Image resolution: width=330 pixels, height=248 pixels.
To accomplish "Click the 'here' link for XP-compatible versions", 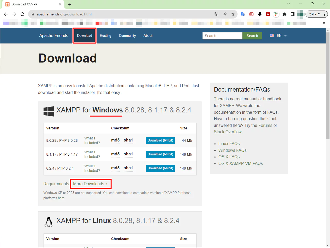I will [x=61, y=198].
